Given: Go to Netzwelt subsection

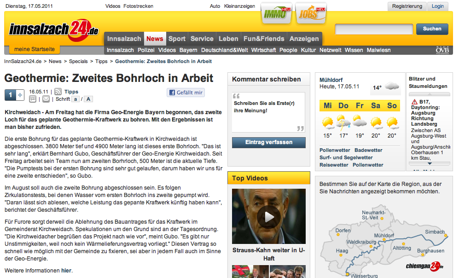Looking at the screenshot, I should coord(330,50).
